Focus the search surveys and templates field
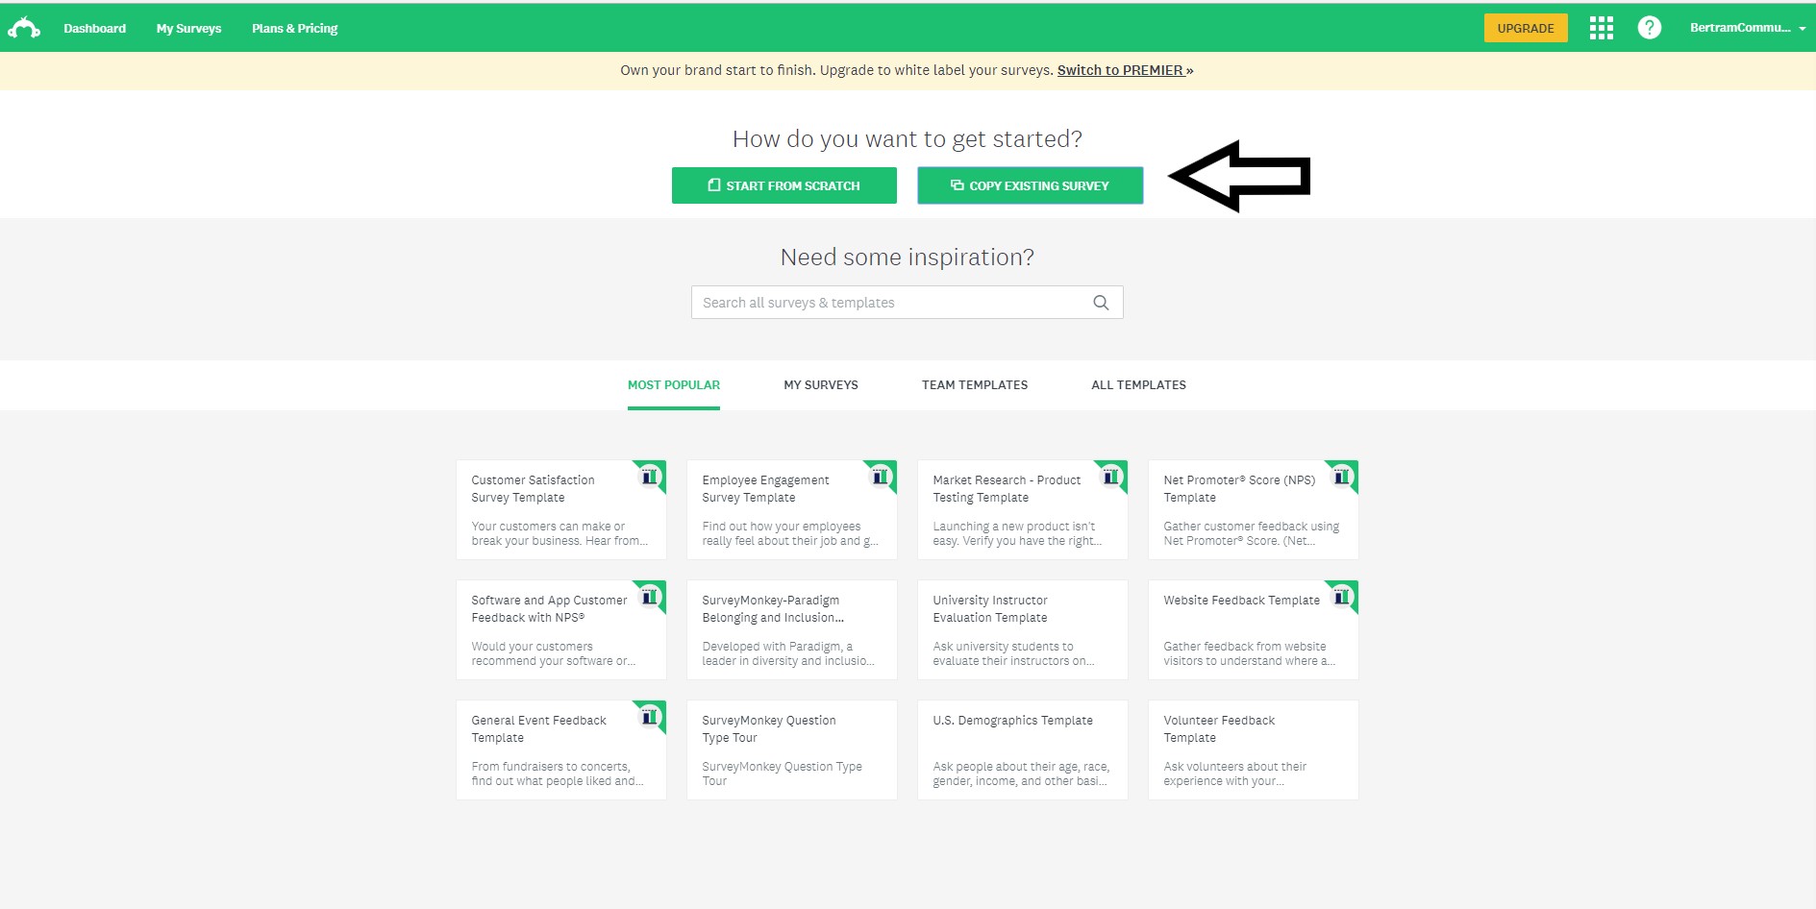Viewport: 1816px width, 909px height. pos(889,303)
